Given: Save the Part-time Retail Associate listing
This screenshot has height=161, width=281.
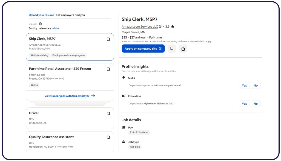Looking at the screenshot, I should point(108,69).
